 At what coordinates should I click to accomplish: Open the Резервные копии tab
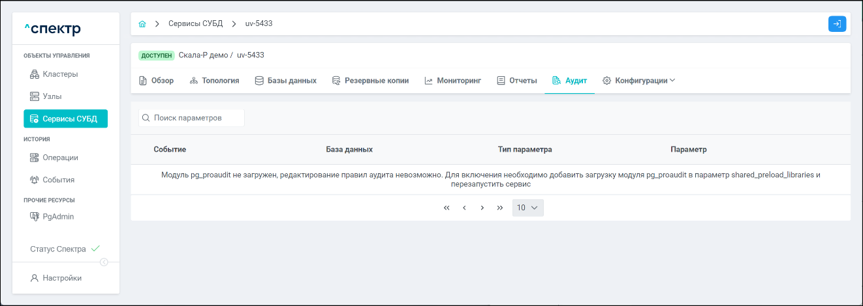pyautogui.click(x=370, y=81)
